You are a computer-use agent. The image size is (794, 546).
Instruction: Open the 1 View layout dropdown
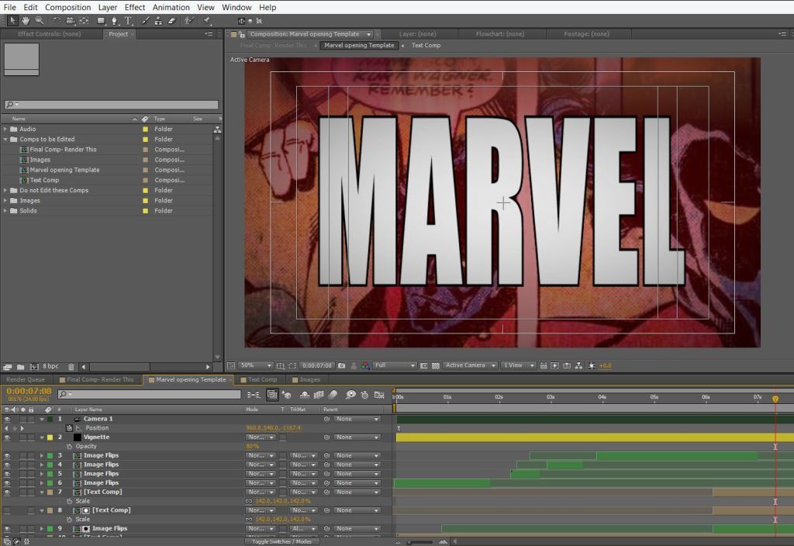click(x=519, y=366)
